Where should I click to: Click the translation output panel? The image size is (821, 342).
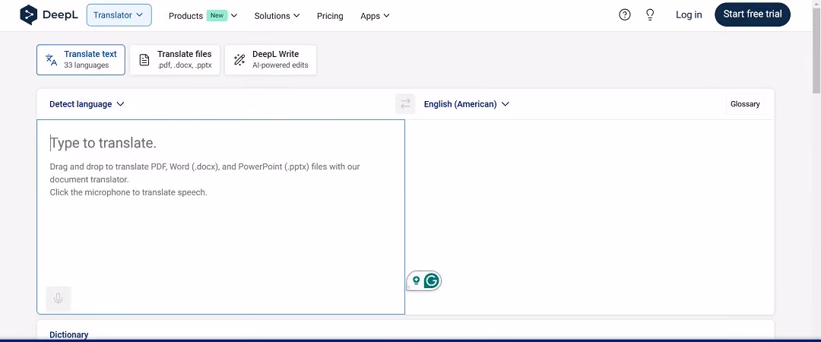point(590,217)
